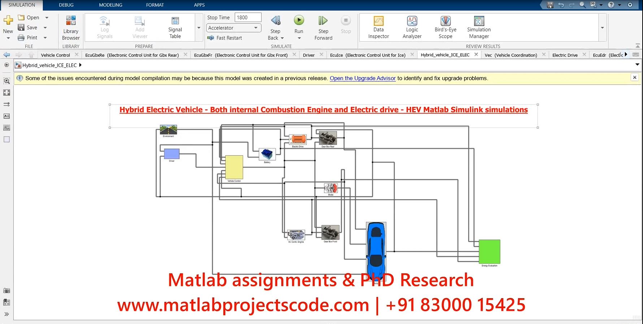Screen dimensions: 643x324
Task: Open the Help question mark icon
Action: (x=611, y=5)
